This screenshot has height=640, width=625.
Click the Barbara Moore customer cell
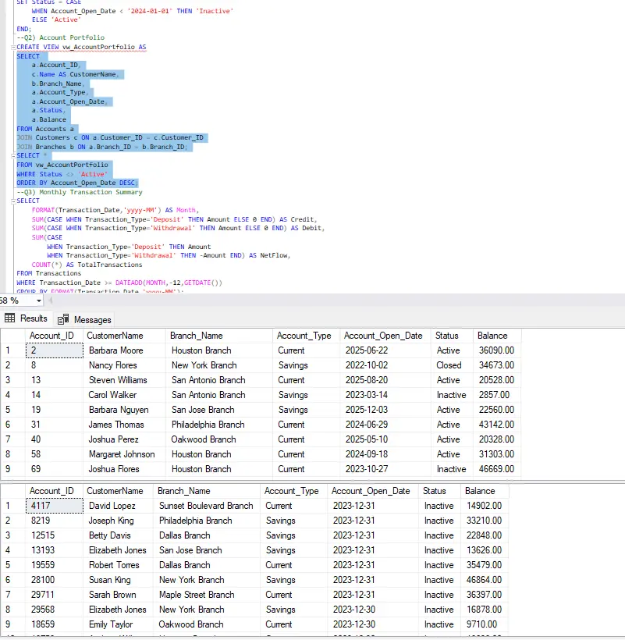[124, 350]
